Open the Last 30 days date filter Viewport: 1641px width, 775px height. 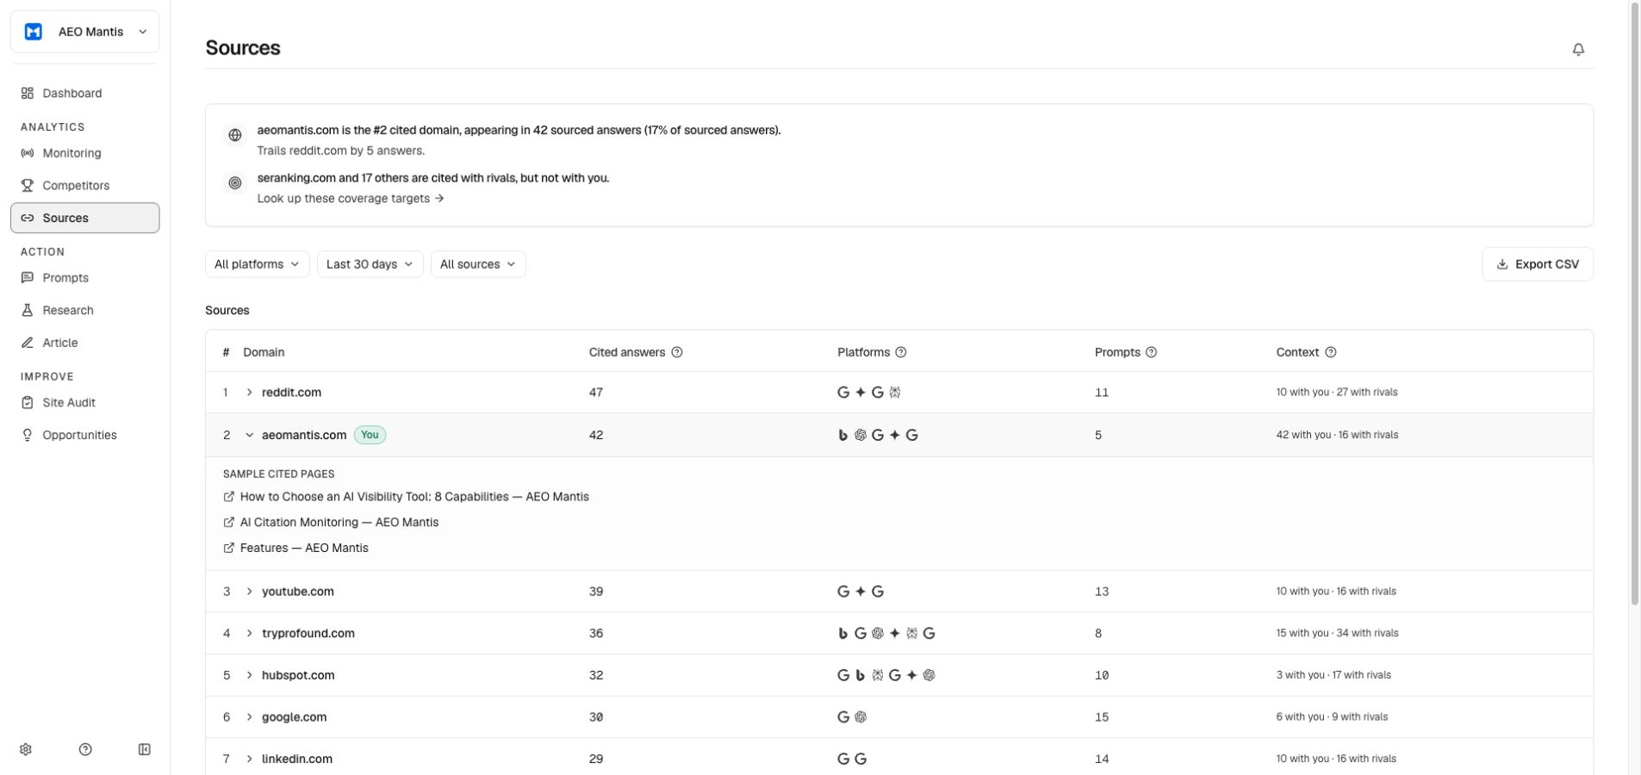tap(370, 264)
